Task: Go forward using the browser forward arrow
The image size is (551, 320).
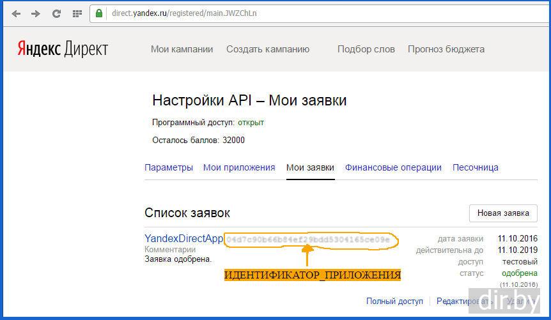Action: 36,13
